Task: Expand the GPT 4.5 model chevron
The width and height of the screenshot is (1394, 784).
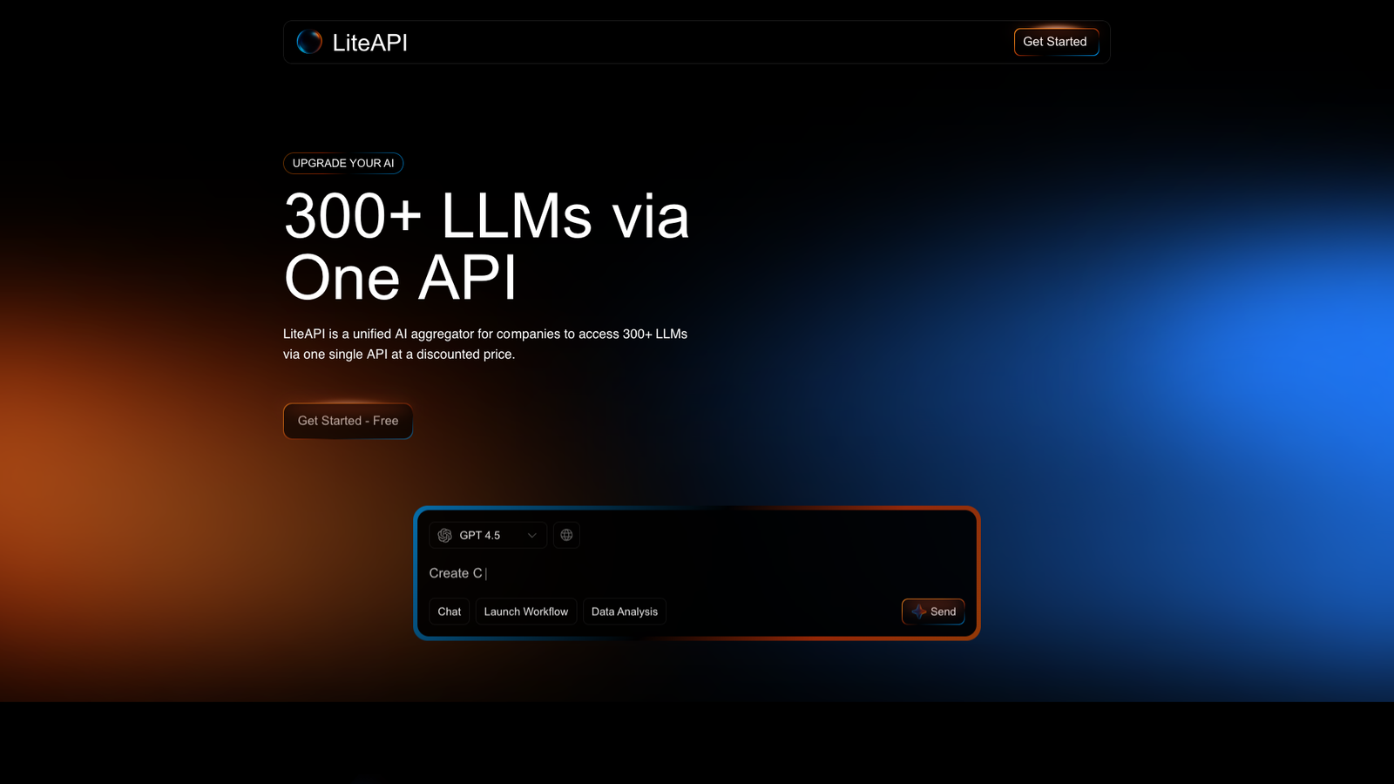Action: [531, 535]
